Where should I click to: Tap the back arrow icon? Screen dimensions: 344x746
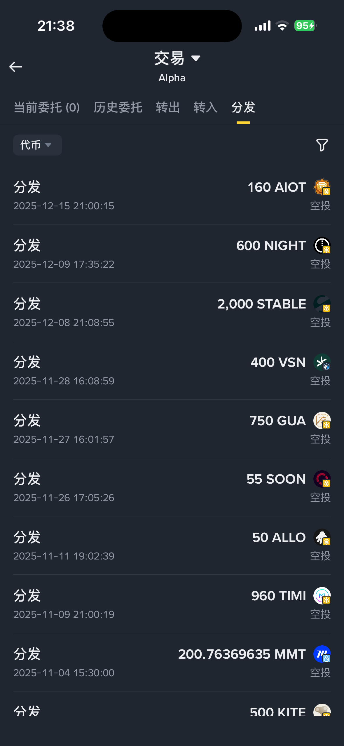tap(16, 67)
